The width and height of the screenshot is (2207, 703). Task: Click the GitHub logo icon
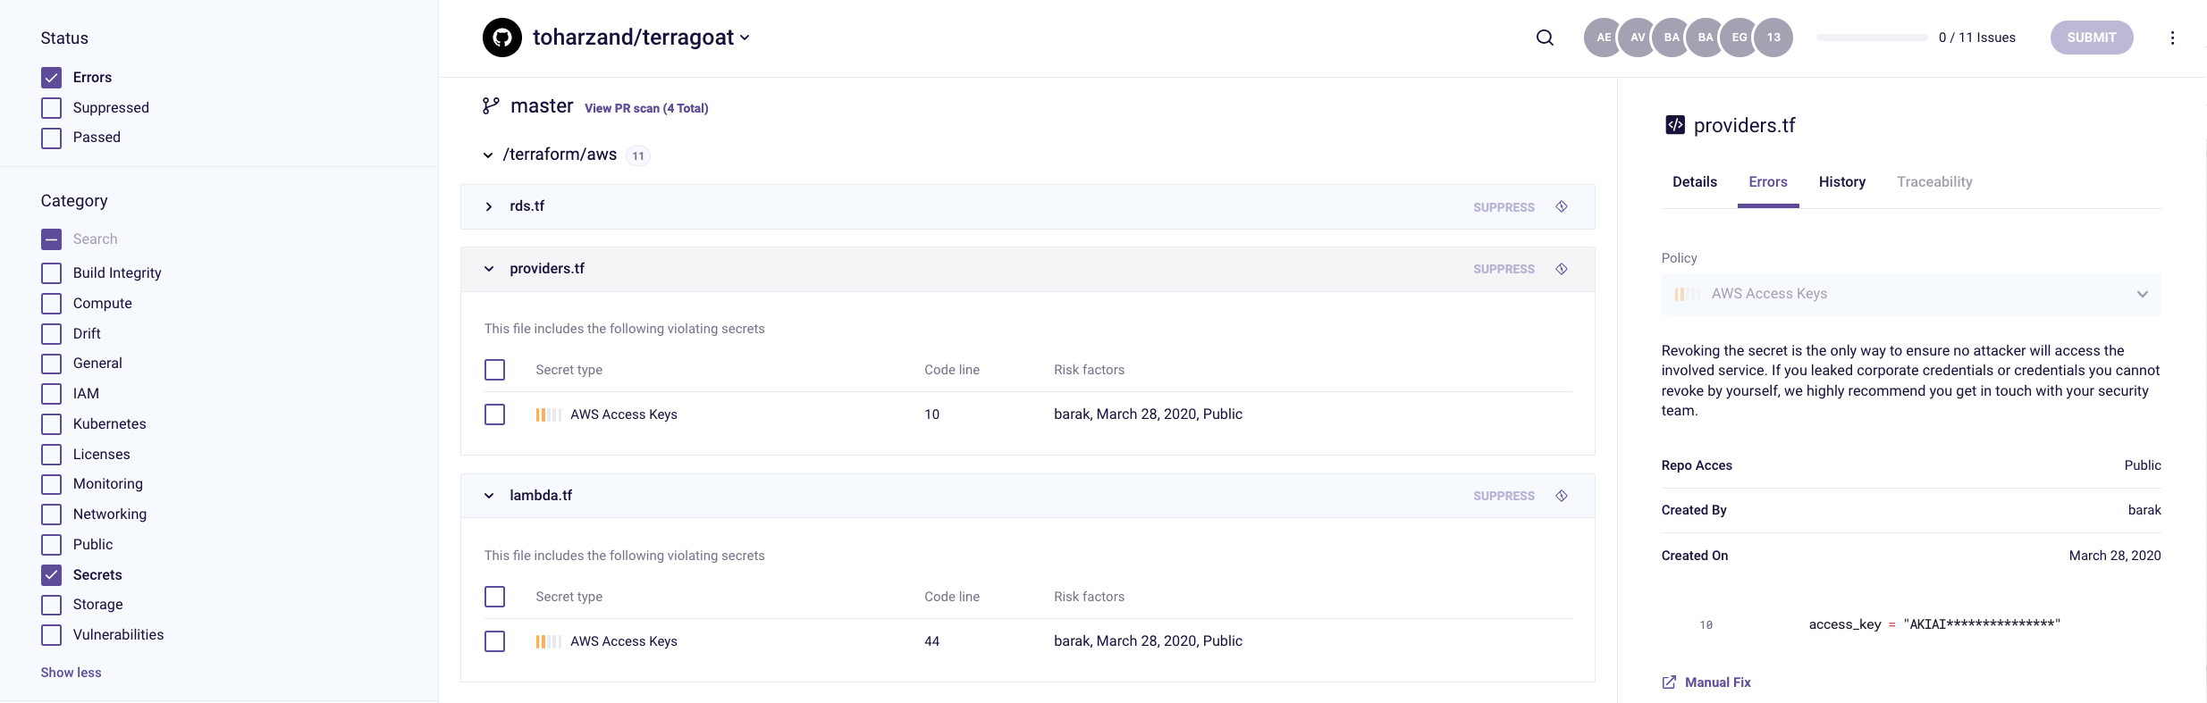pyautogui.click(x=502, y=38)
